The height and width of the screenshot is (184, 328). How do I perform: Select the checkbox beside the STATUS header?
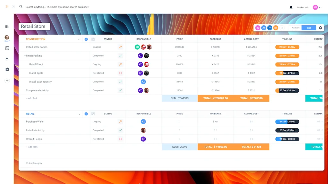point(93,39)
